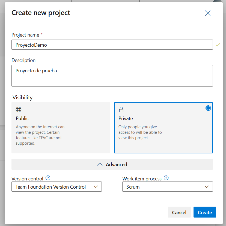Click the Cancel button

tap(179, 212)
